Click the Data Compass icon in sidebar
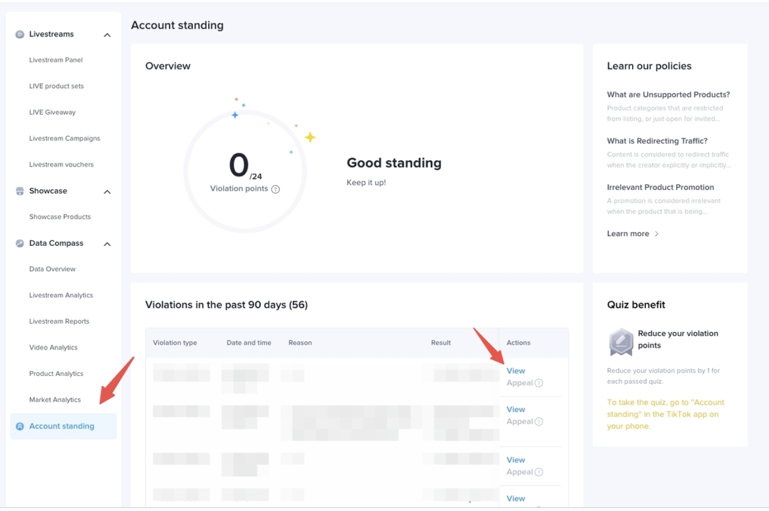 [20, 243]
